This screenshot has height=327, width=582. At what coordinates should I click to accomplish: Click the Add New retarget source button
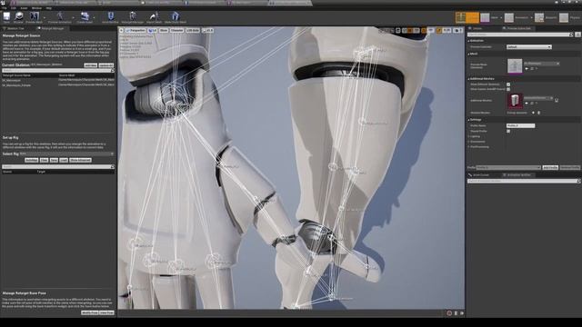click(x=91, y=65)
